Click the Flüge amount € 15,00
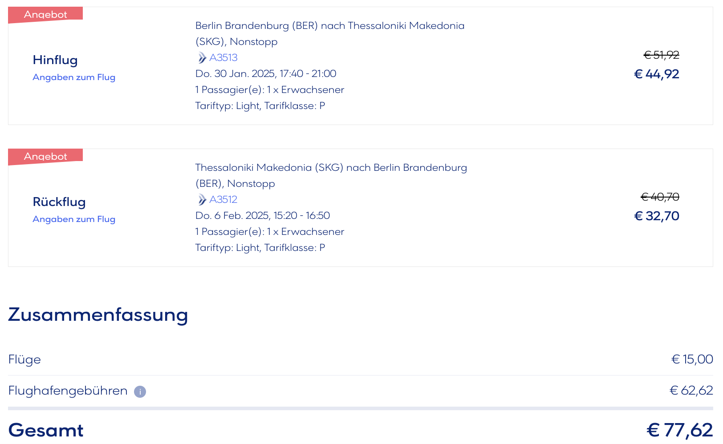The height and width of the screenshot is (444, 723). (692, 359)
